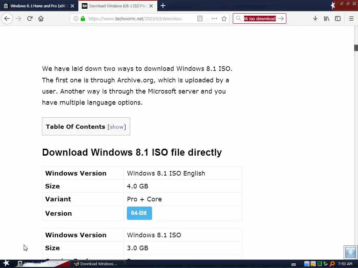Click the '3.0 GB' size value
The height and width of the screenshot is (268, 358).
pyautogui.click(x=137, y=248)
